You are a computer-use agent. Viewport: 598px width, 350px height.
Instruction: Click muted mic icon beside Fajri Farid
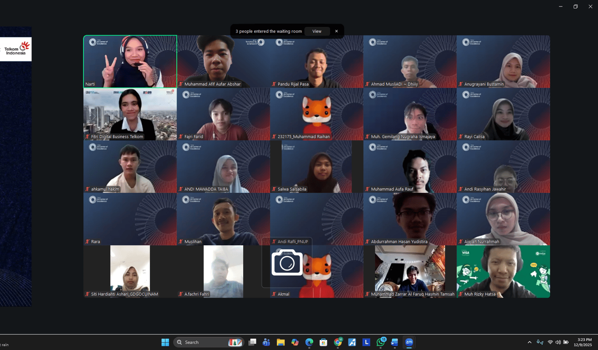point(181,137)
